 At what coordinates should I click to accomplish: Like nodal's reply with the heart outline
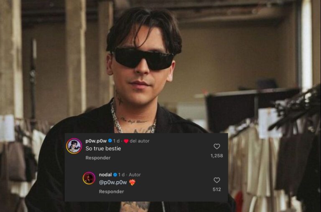pyautogui.click(x=217, y=180)
